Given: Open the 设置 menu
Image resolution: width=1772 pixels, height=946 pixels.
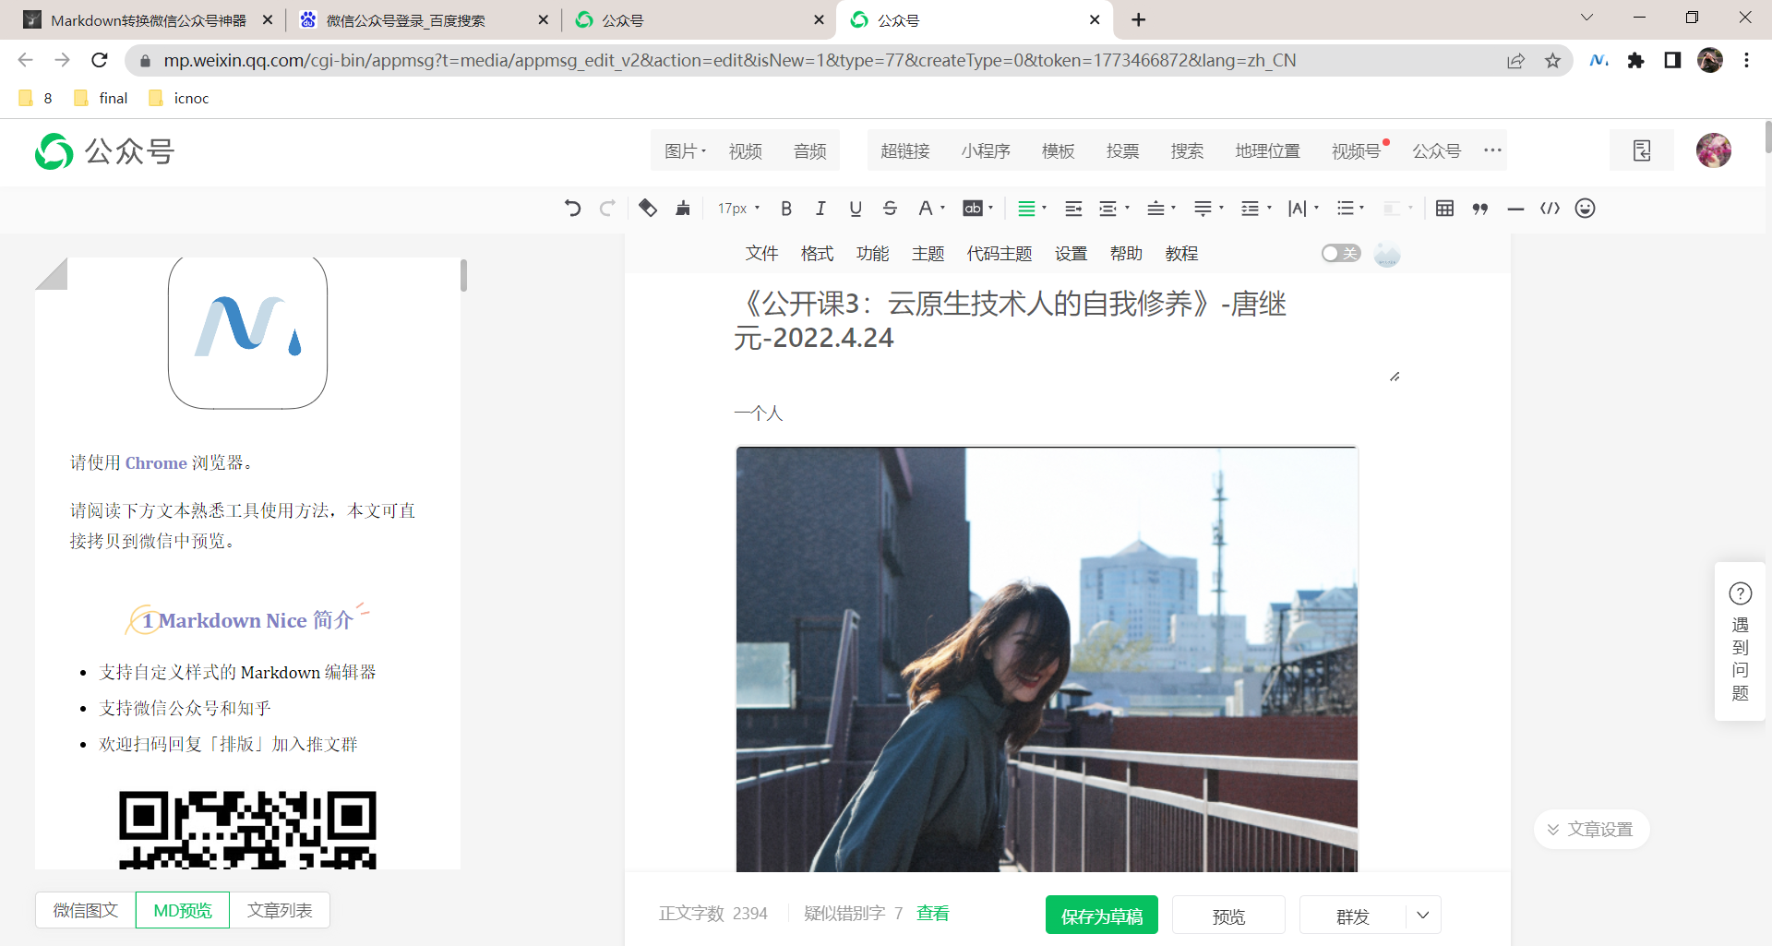Looking at the screenshot, I should pyautogui.click(x=1071, y=254).
